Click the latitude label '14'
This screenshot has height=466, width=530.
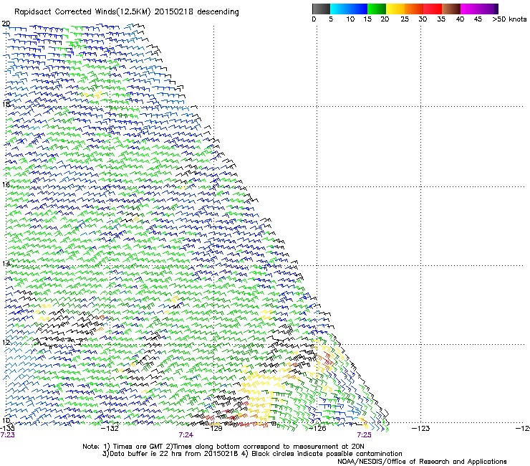click(6, 263)
